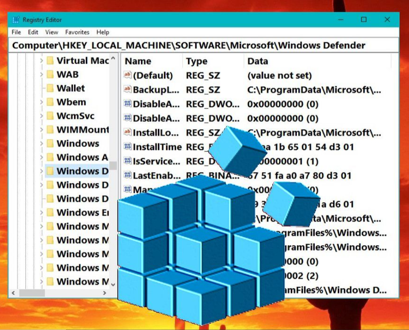Image resolution: width=409 pixels, height=330 pixels.
Task: Click the BackupL... string value icon
Action: point(128,89)
